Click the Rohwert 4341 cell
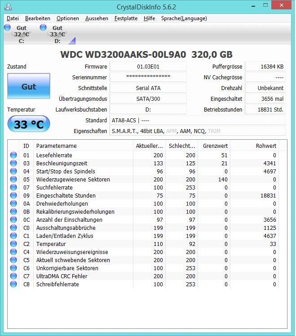 (269, 163)
